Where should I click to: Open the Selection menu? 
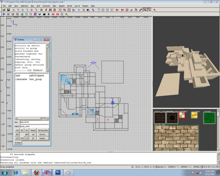click(24, 6)
